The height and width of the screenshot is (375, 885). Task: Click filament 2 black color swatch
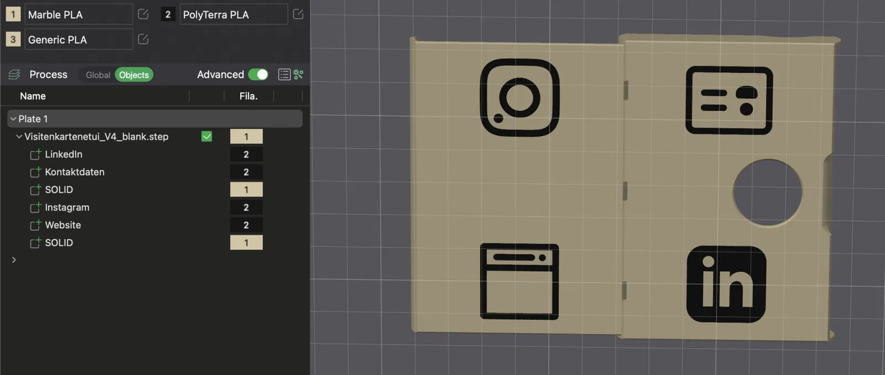(x=168, y=14)
